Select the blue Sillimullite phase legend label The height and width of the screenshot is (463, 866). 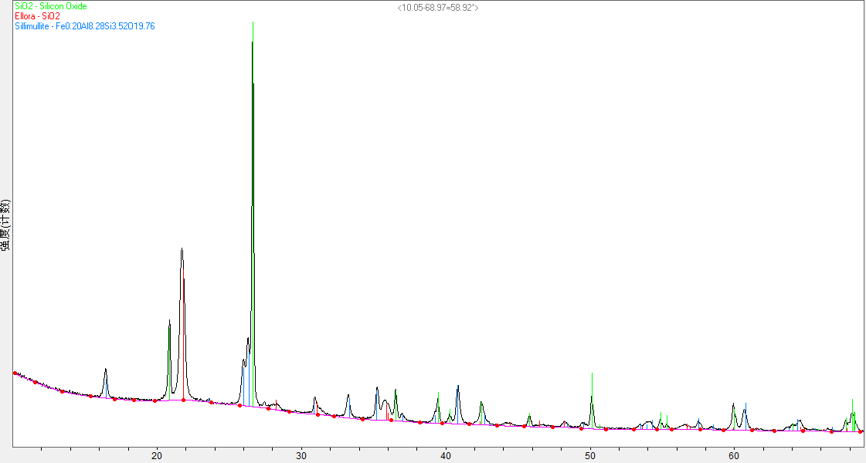click(x=85, y=26)
